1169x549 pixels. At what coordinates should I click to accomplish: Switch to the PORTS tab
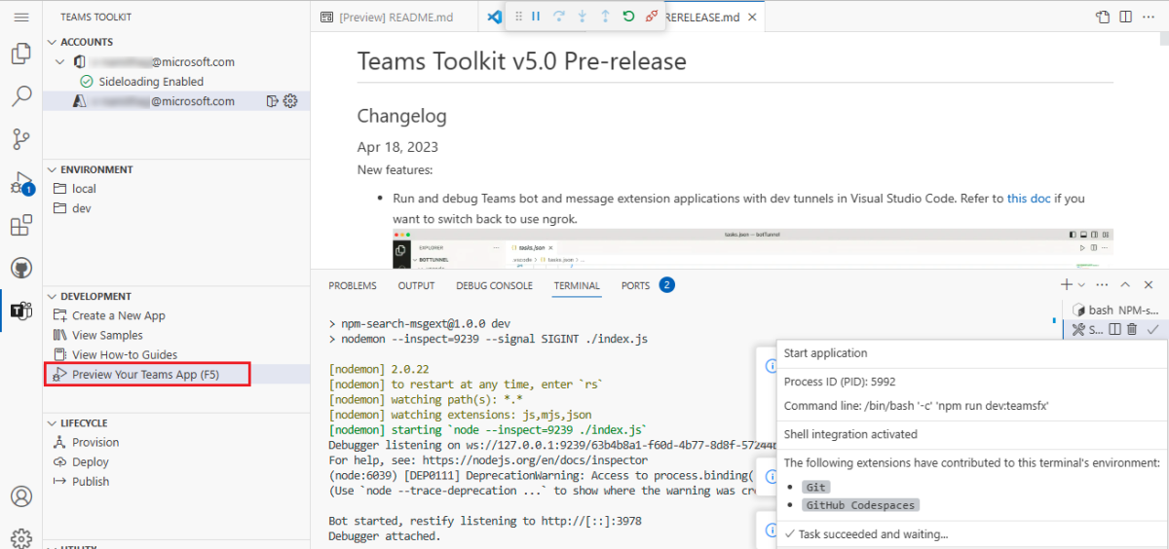pyautogui.click(x=635, y=285)
